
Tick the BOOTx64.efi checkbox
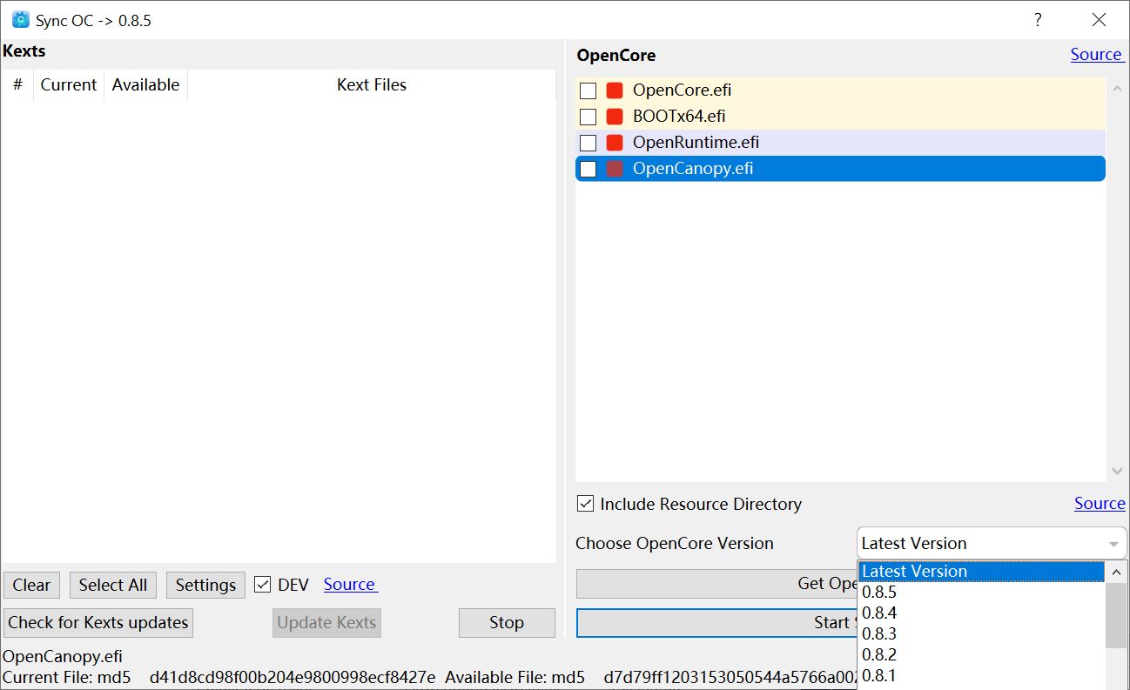(x=589, y=117)
